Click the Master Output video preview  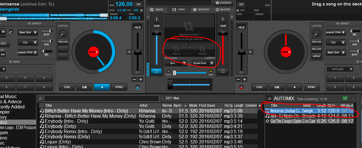tap(189, 28)
